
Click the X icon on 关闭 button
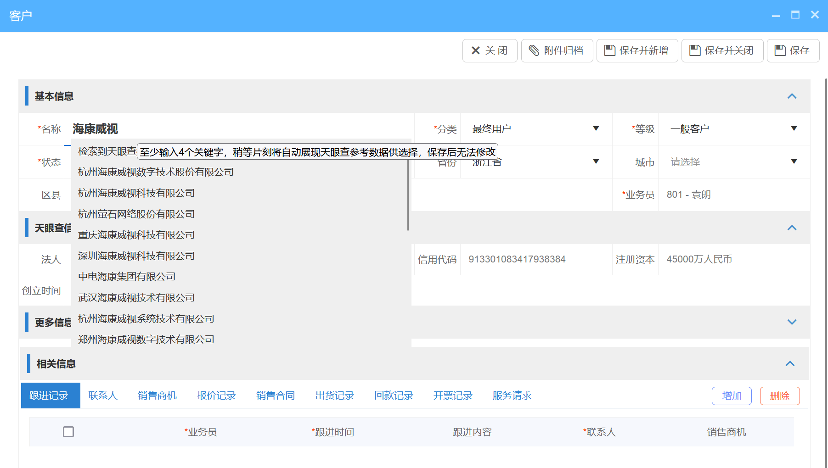tap(475, 50)
